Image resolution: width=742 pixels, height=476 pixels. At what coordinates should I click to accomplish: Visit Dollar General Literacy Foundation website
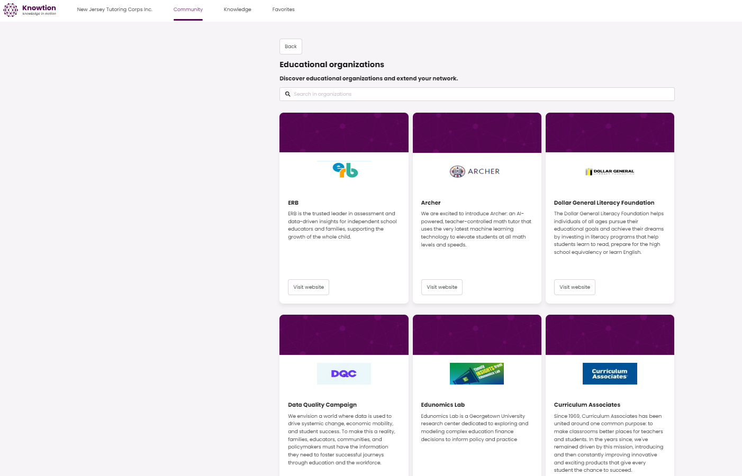pos(575,287)
